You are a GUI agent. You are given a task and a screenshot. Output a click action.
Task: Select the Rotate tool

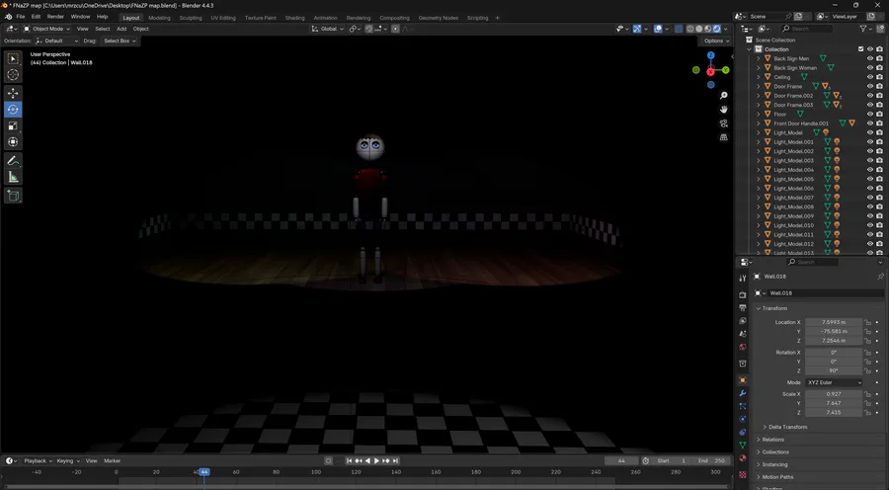pos(13,110)
